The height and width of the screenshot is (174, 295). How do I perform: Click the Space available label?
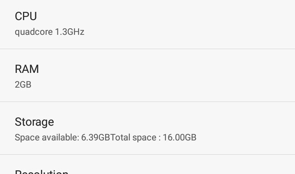47,138
